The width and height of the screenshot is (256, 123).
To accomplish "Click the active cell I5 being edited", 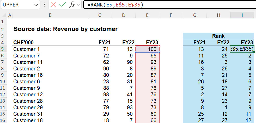I will [x=242, y=49].
